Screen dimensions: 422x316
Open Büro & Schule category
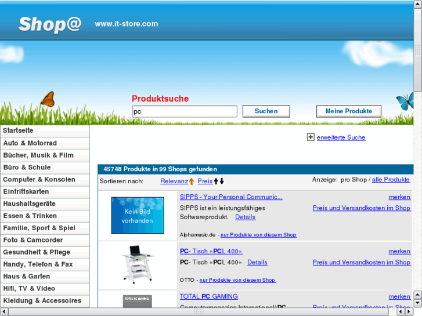coord(45,168)
